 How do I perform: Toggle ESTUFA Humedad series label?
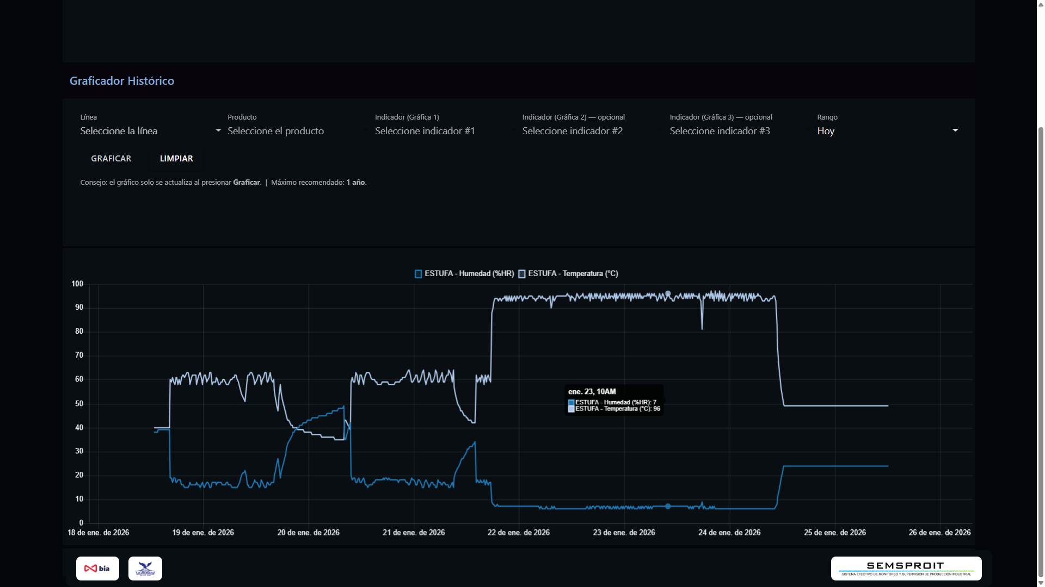click(469, 274)
